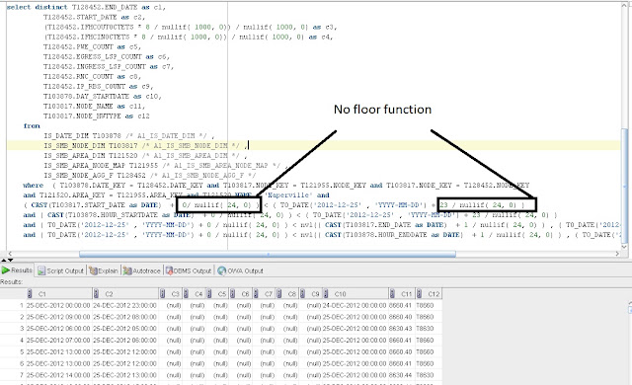Open the DBMS Output tab
This screenshot has height=385, width=632.
pos(189,270)
